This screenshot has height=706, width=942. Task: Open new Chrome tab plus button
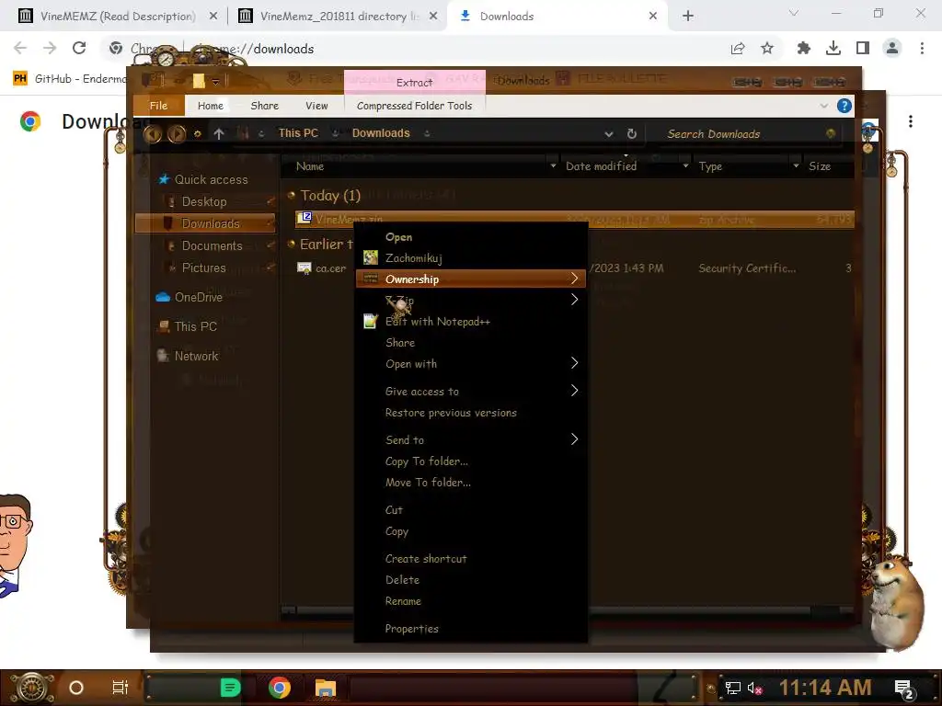point(688,16)
